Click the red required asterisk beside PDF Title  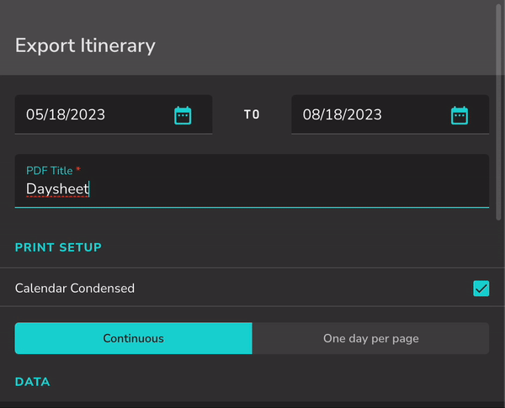point(78,169)
